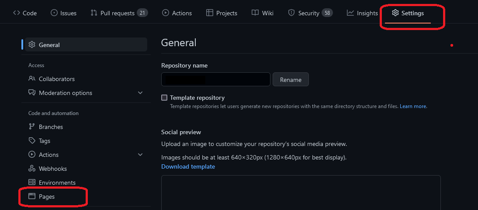The height and width of the screenshot is (210, 478).
Task: Click the Projects table icon
Action: pos(210,13)
